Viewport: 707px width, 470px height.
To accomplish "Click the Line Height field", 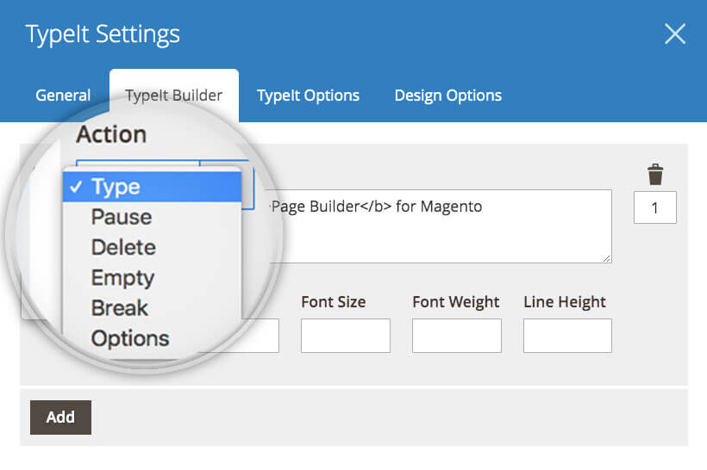I will point(567,336).
